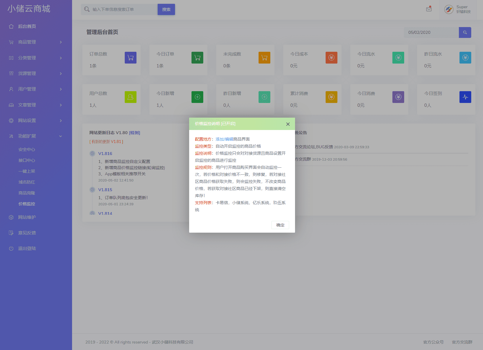Viewport: 483px width, 350px height.
Task: Open 后台首页 in the sidebar
Action: 27,26
